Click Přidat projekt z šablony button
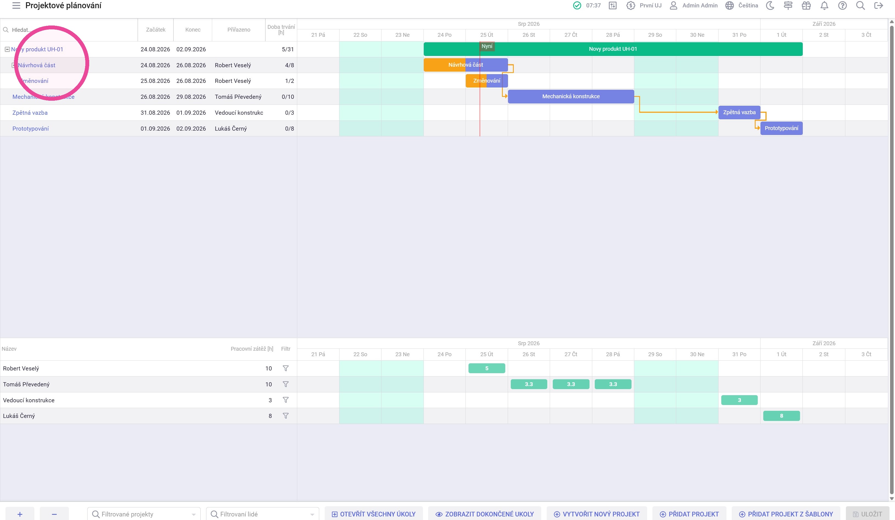This screenshot has height=520, width=895. (785, 514)
